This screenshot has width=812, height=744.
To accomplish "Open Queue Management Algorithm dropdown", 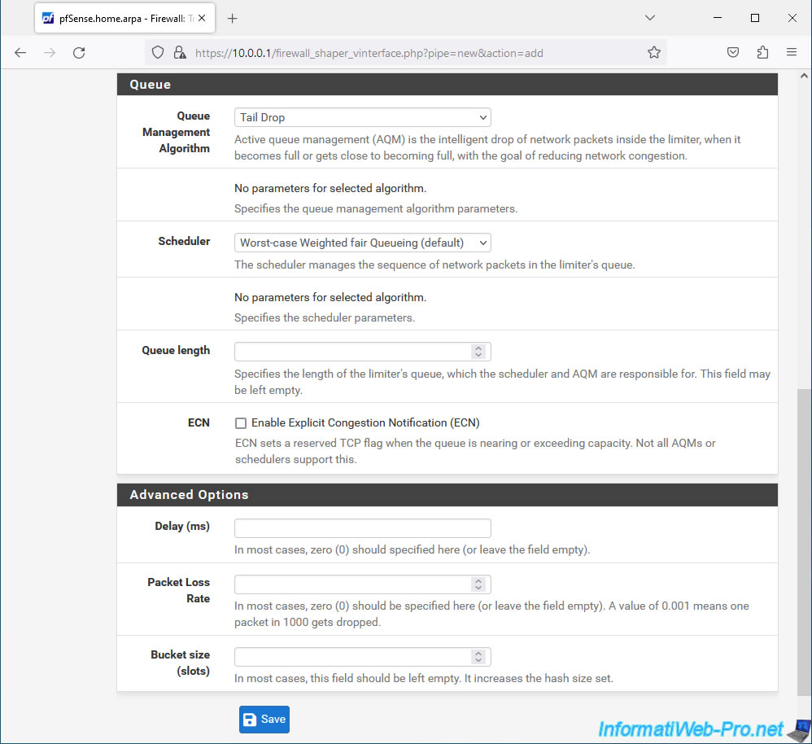I will [363, 117].
